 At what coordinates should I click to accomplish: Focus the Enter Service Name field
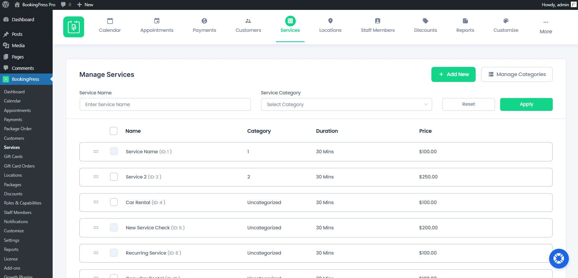(x=165, y=104)
